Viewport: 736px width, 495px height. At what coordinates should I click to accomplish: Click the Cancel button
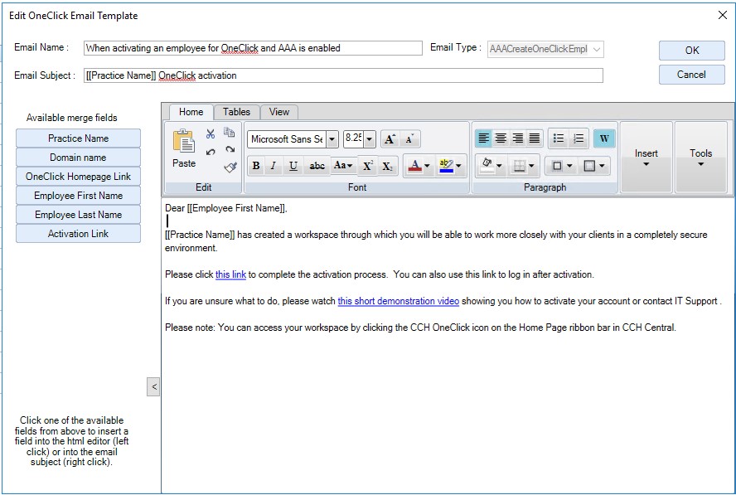(692, 75)
